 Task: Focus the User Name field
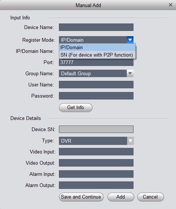coord(96,85)
